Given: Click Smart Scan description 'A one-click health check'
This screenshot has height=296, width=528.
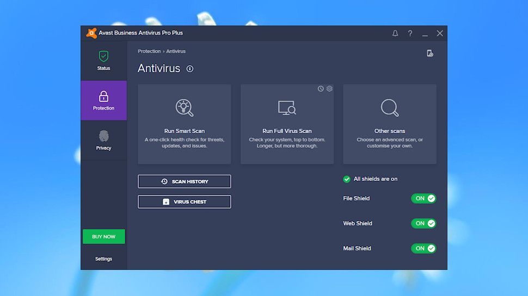Looking at the screenshot, I should (x=185, y=143).
